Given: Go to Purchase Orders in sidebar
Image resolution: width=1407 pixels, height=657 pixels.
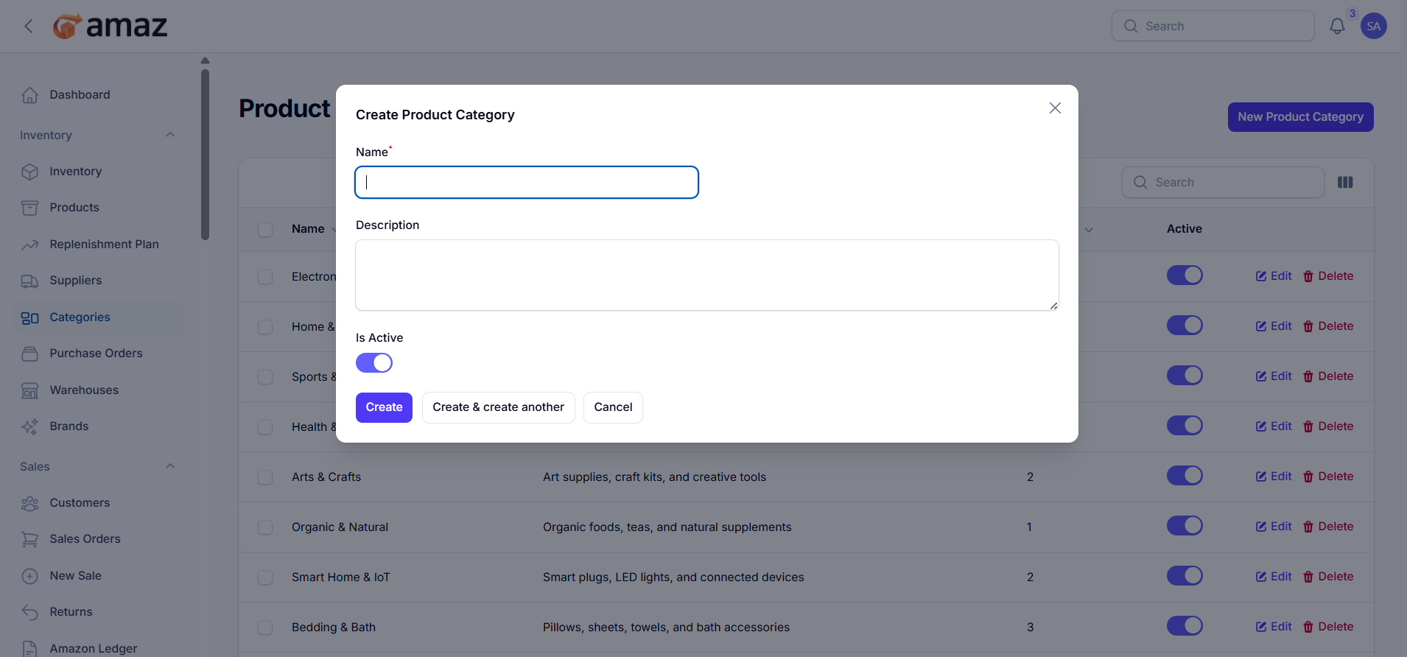Looking at the screenshot, I should pos(96,354).
